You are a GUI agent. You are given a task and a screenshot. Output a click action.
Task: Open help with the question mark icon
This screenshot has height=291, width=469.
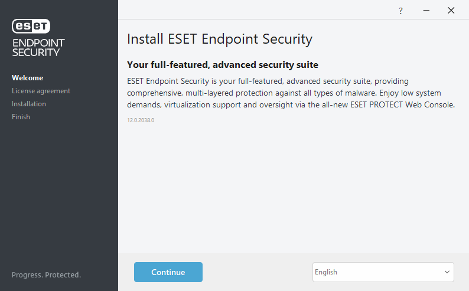pyautogui.click(x=400, y=11)
